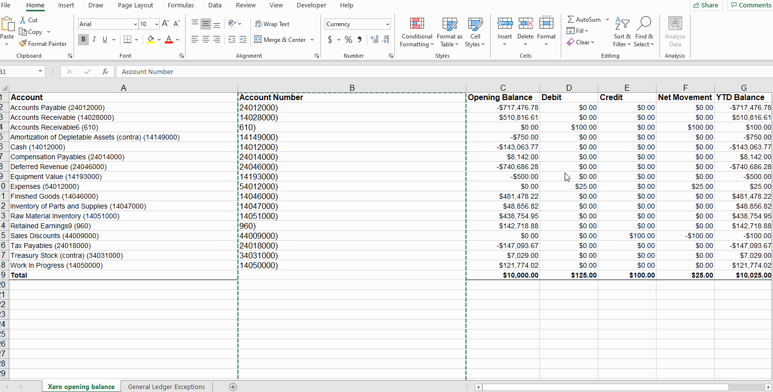The width and height of the screenshot is (773, 392).
Task: Increase font size with the larger A
Action: [165, 24]
